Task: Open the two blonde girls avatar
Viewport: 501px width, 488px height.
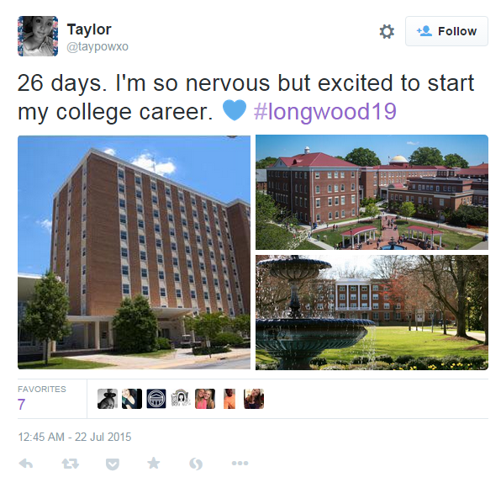Action: [x=205, y=399]
